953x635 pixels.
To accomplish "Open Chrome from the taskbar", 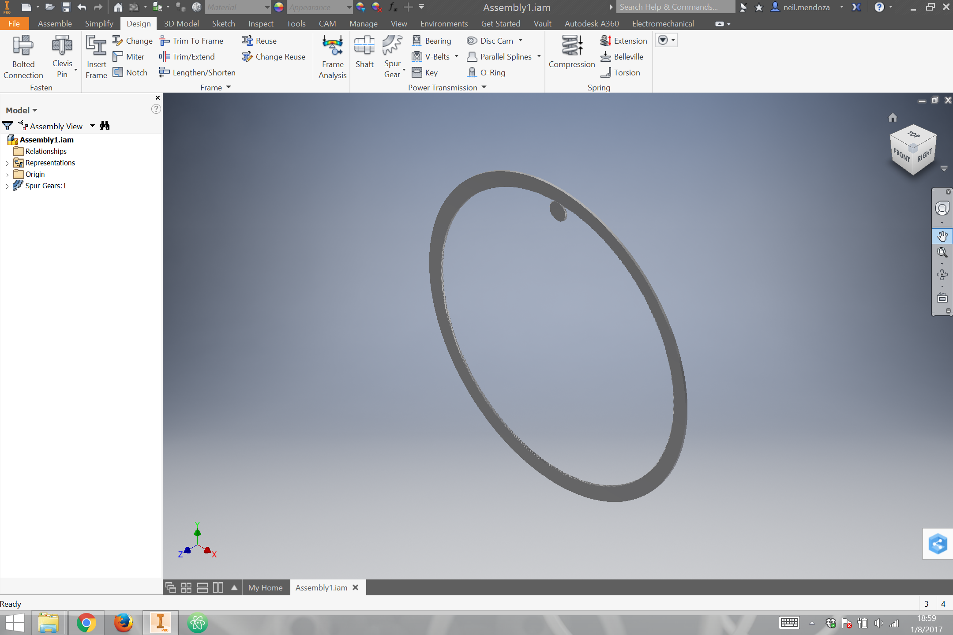I will pyautogui.click(x=86, y=623).
